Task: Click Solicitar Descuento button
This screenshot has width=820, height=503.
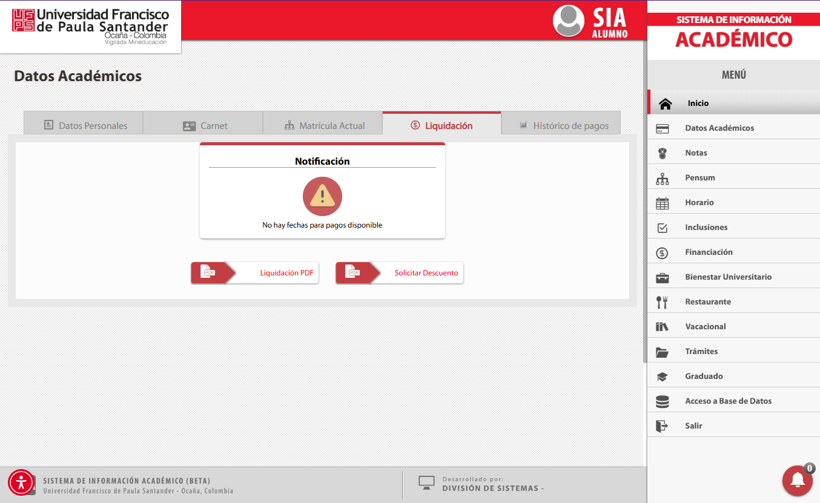Action: (400, 273)
